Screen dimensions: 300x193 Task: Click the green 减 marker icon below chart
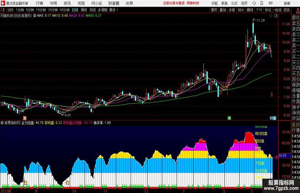pyautogui.click(x=229, y=118)
